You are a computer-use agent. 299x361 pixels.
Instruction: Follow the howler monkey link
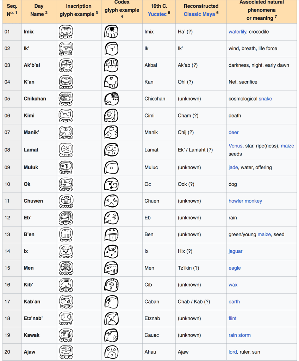click(245, 201)
